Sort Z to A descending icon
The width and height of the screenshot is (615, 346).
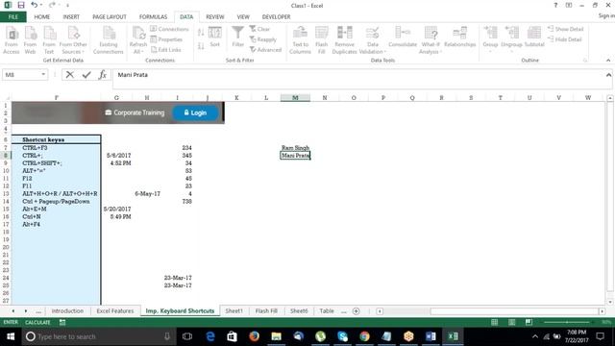pos(201,46)
